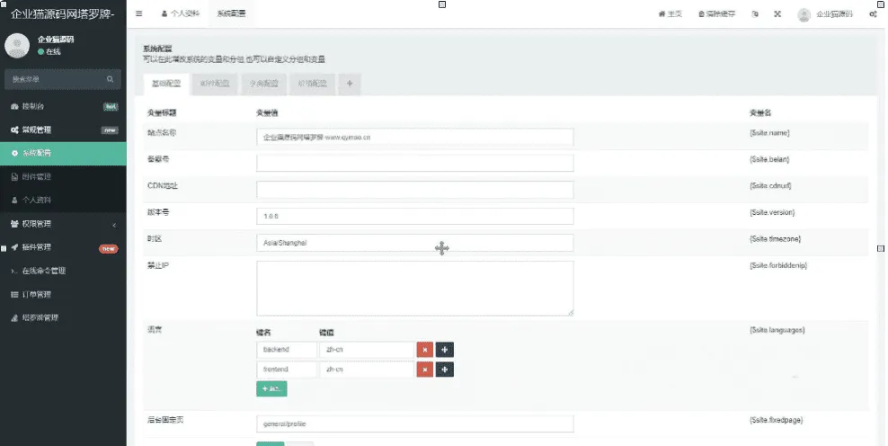Viewport: 888px width, 446px height.
Task: Click the frontend key name field
Action: pyautogui.click(x=287, y=370)
